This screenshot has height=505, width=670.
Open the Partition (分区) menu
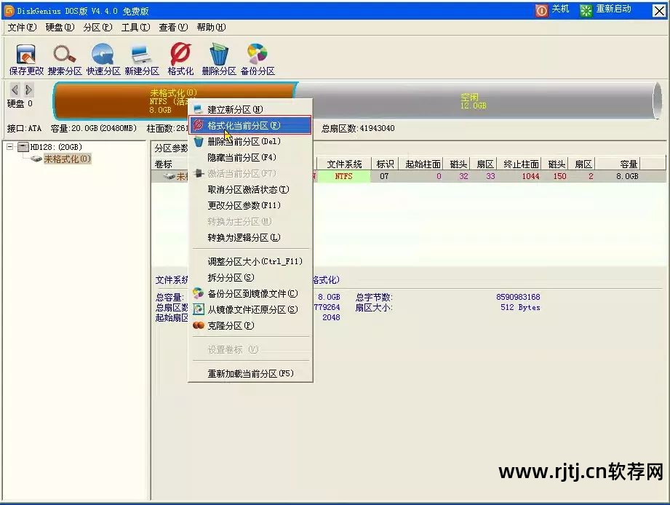coord(97,28)
